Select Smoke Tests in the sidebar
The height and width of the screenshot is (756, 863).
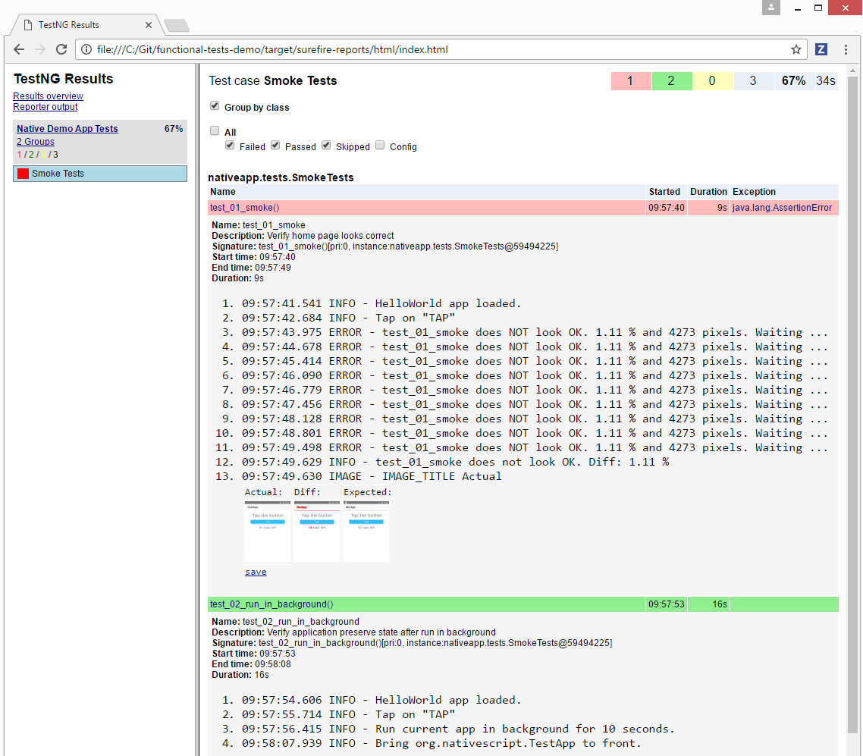click(100, 174)
